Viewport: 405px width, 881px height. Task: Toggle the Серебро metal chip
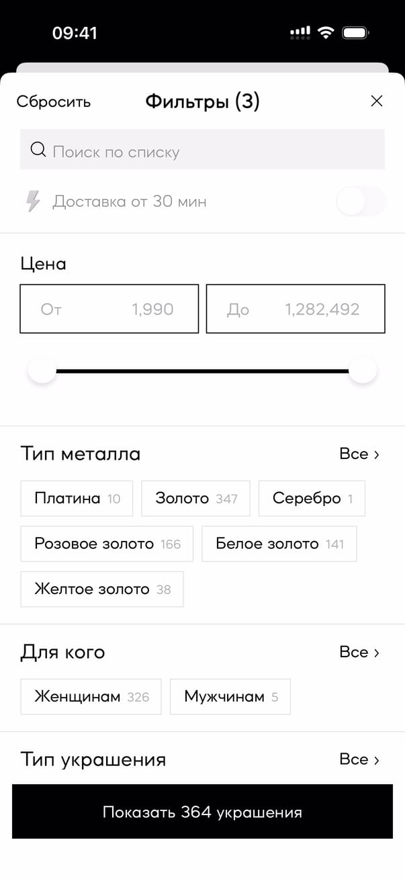tap(312, 499)
